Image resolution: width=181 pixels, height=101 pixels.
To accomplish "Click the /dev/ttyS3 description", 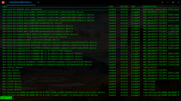I will [x=149, y=90].
